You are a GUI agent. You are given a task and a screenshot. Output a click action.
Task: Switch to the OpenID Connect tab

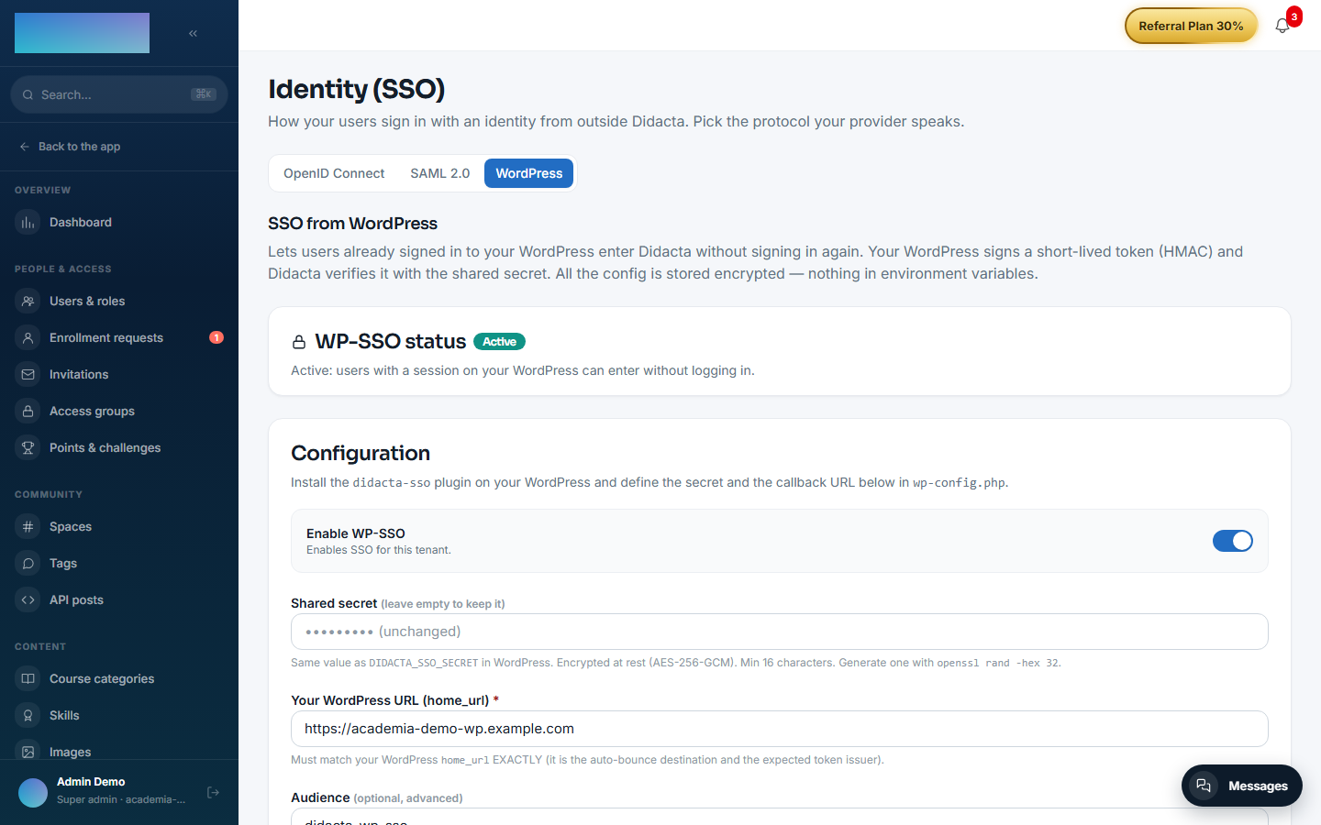coord(334,173)
